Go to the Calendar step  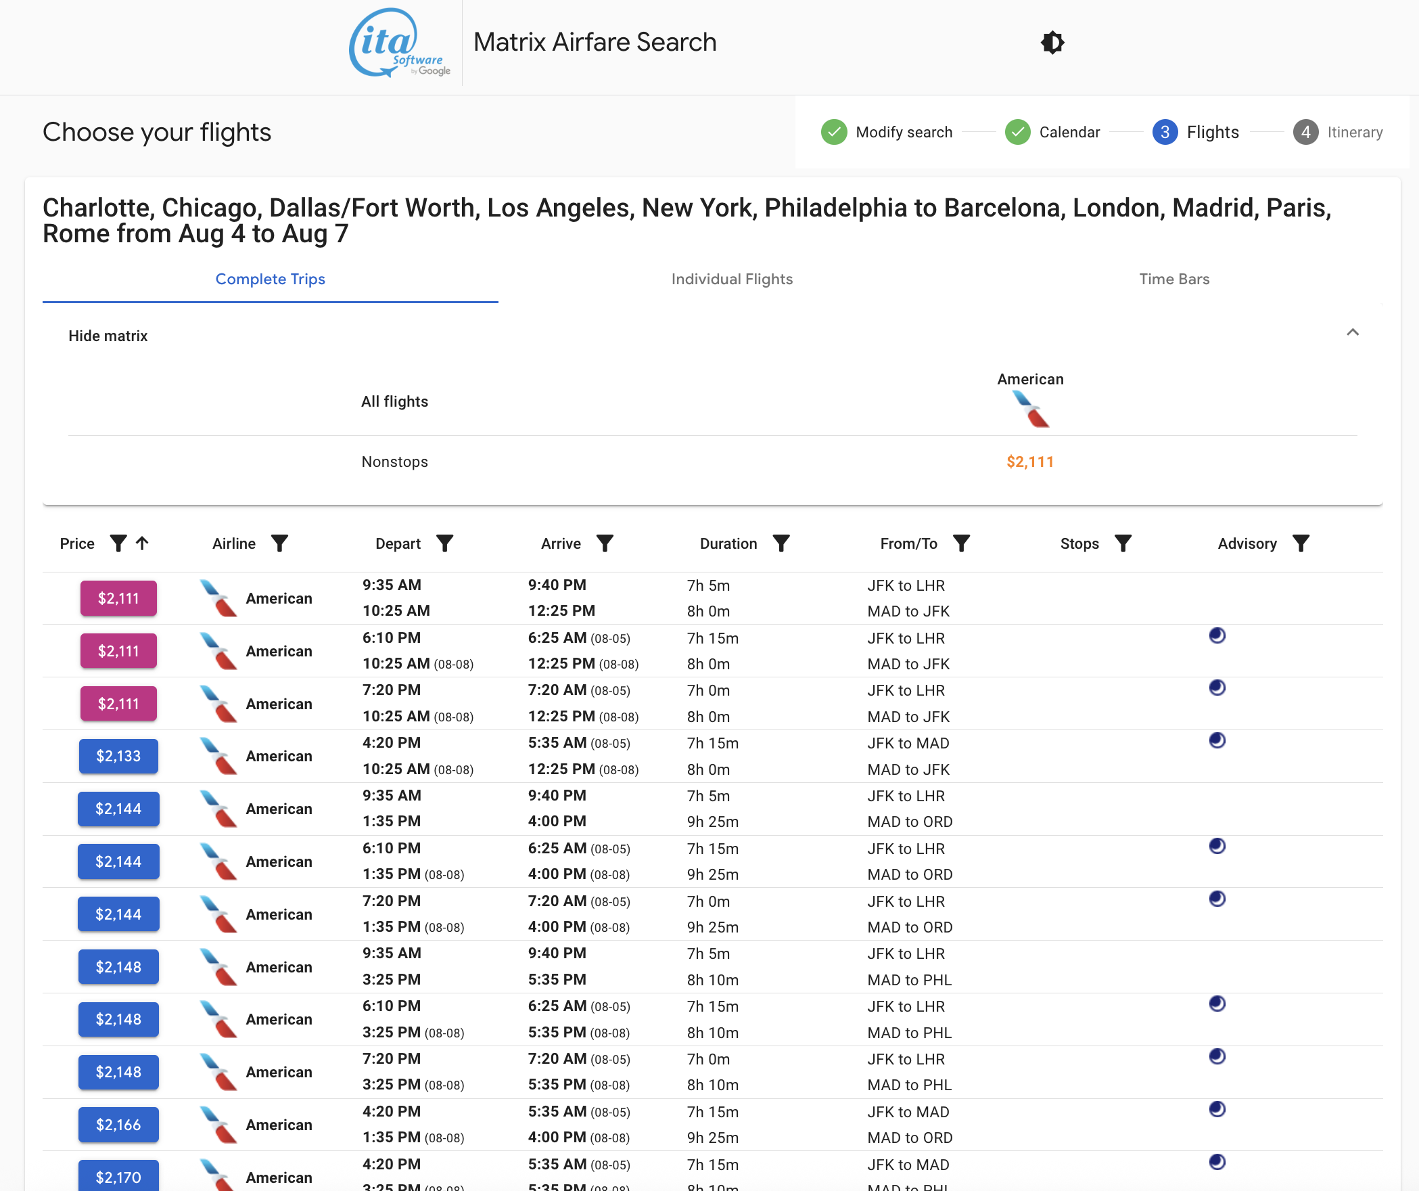coord(1052,132)
